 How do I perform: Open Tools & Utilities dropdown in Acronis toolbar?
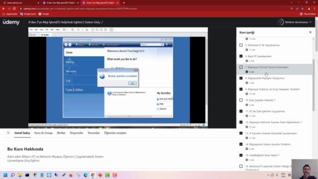tap(111, 45)
